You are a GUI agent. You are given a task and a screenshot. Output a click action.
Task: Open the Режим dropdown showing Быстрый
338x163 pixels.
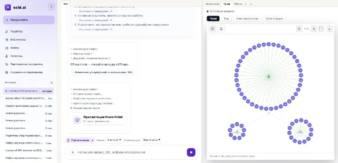114,140
